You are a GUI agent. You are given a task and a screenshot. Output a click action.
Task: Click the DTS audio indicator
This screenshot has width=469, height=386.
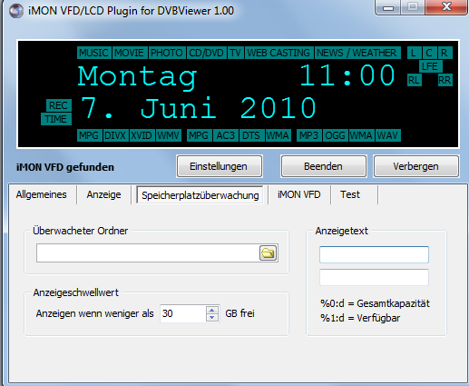point(251,135)
